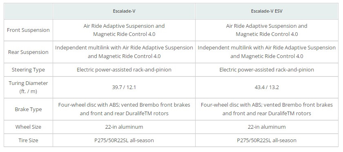Click Escalade-V electric power-assisted rack-and-pinion cell
Image resolution: width=343 pixels, height=152 pixels.
point(124,69)
